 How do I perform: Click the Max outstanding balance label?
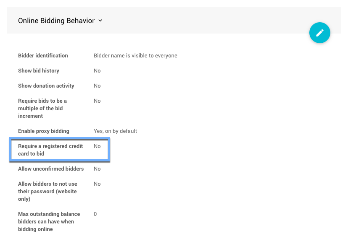pyautogui.click(x=49, y=222)
